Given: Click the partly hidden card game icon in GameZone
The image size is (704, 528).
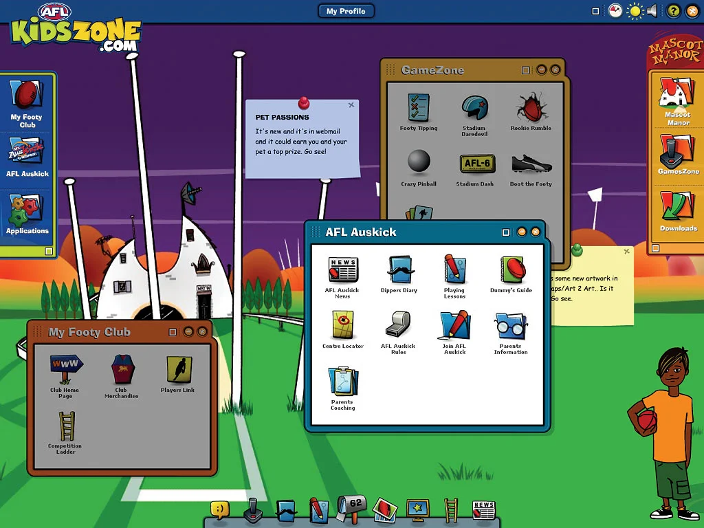Looking at the screenshot, I should (x=419, y=212).
